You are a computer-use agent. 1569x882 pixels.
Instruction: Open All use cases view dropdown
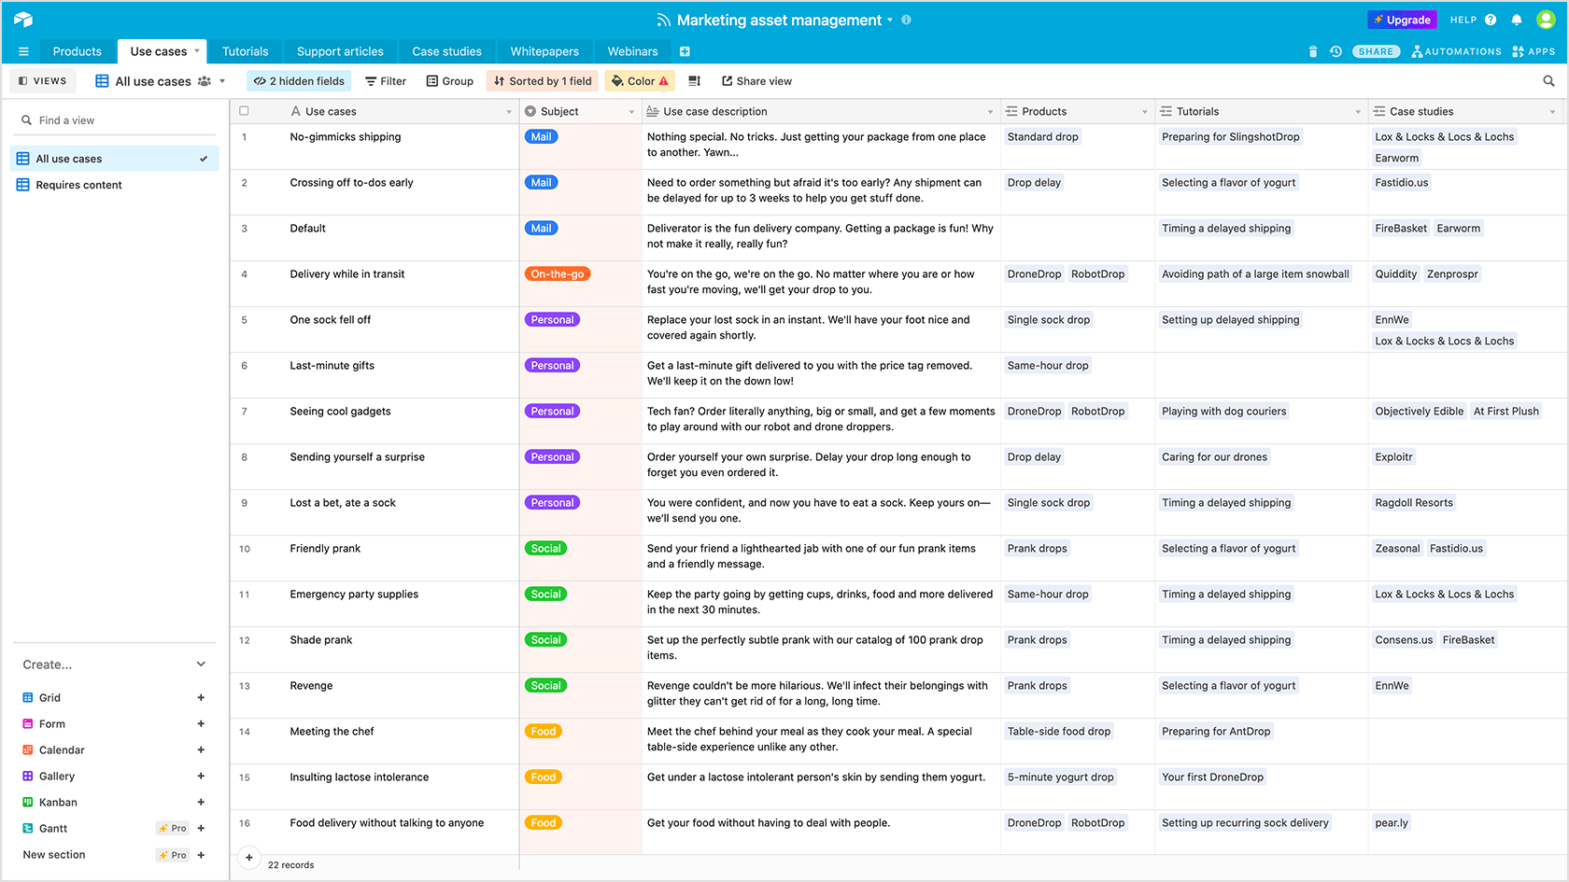pyautogui.click(x=222, y=81)
